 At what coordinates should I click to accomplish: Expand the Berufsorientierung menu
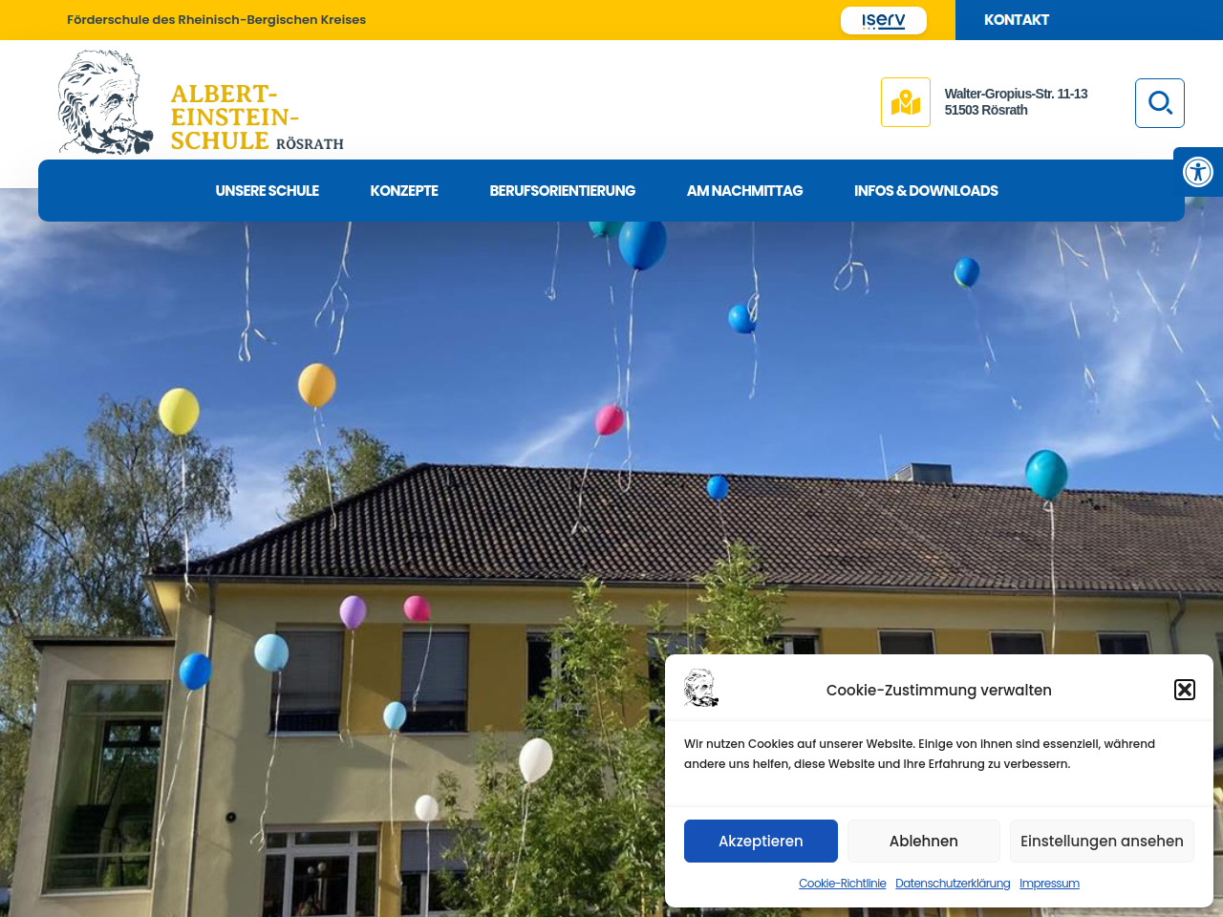[x=563, y=191]
